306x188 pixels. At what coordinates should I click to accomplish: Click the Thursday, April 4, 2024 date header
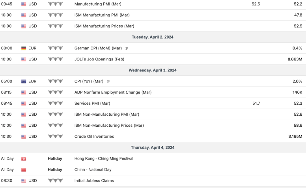pos(153,148)
